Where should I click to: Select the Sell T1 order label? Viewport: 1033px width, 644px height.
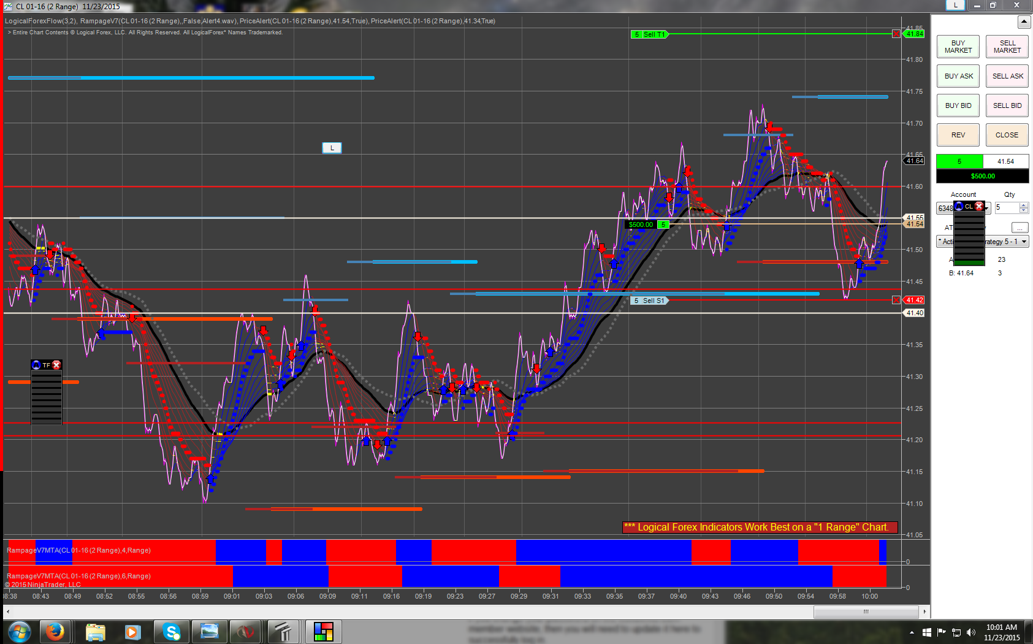[649, 34]
